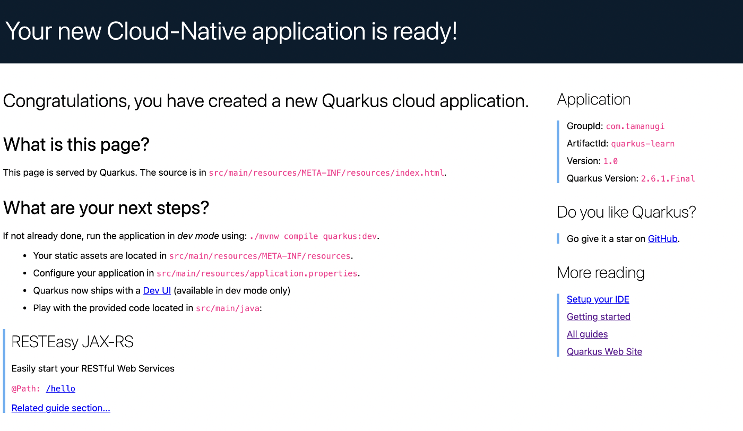Image resolution: width=743 pixels, height=431 pixels.
Task: Open Related guide section link
Action: pos(61,408)
